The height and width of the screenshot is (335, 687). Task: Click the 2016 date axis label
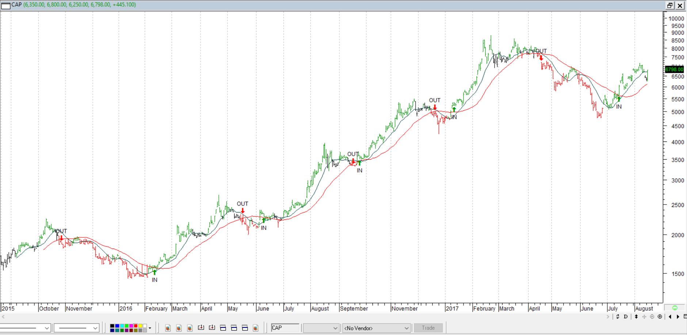pos(126,308)
